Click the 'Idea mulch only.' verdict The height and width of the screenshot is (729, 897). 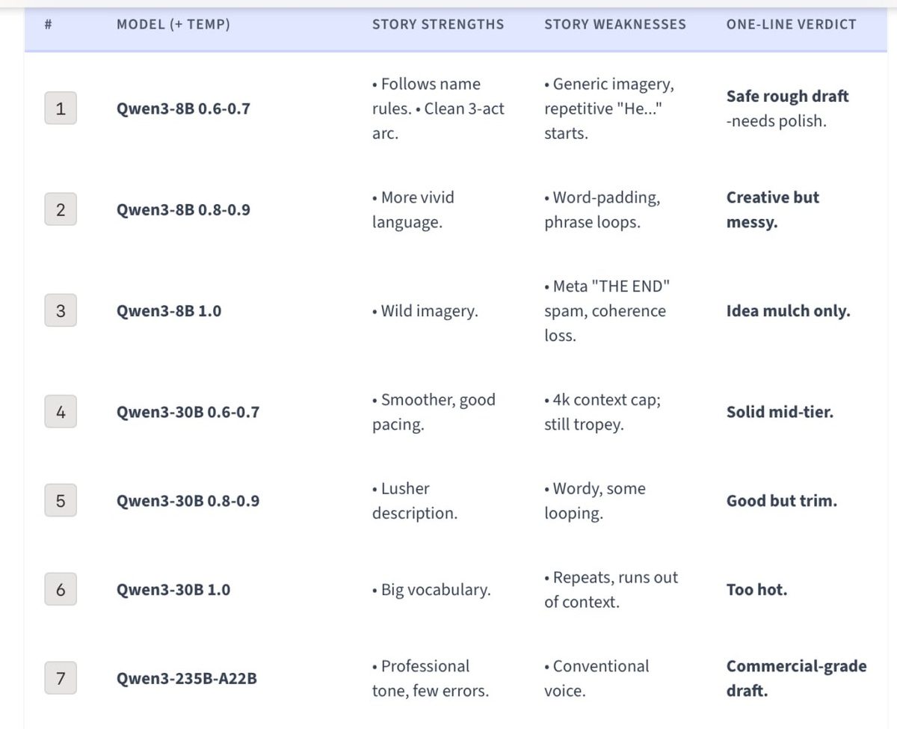789,311
